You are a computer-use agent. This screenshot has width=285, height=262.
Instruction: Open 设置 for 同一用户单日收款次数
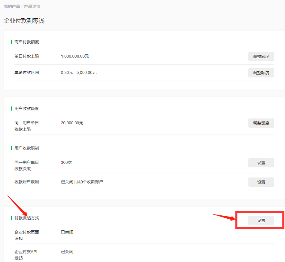click(x=261, y=163)
